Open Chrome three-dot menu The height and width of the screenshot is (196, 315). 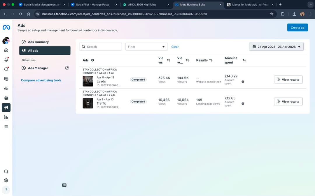tap(310, 14)
